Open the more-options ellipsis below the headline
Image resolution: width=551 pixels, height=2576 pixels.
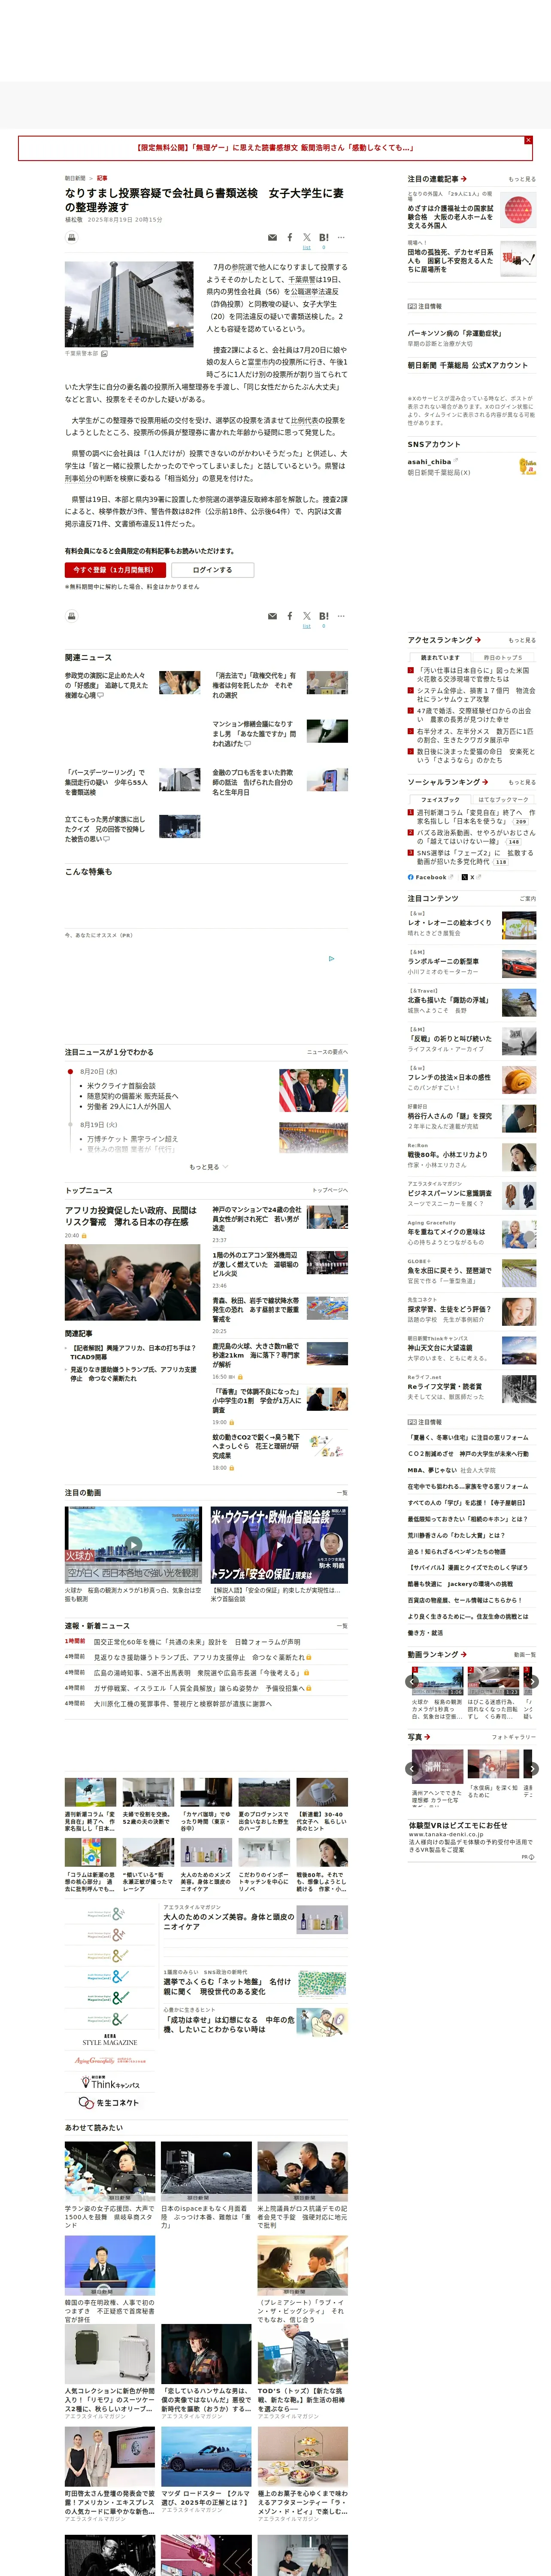click(x=341, y=238)
